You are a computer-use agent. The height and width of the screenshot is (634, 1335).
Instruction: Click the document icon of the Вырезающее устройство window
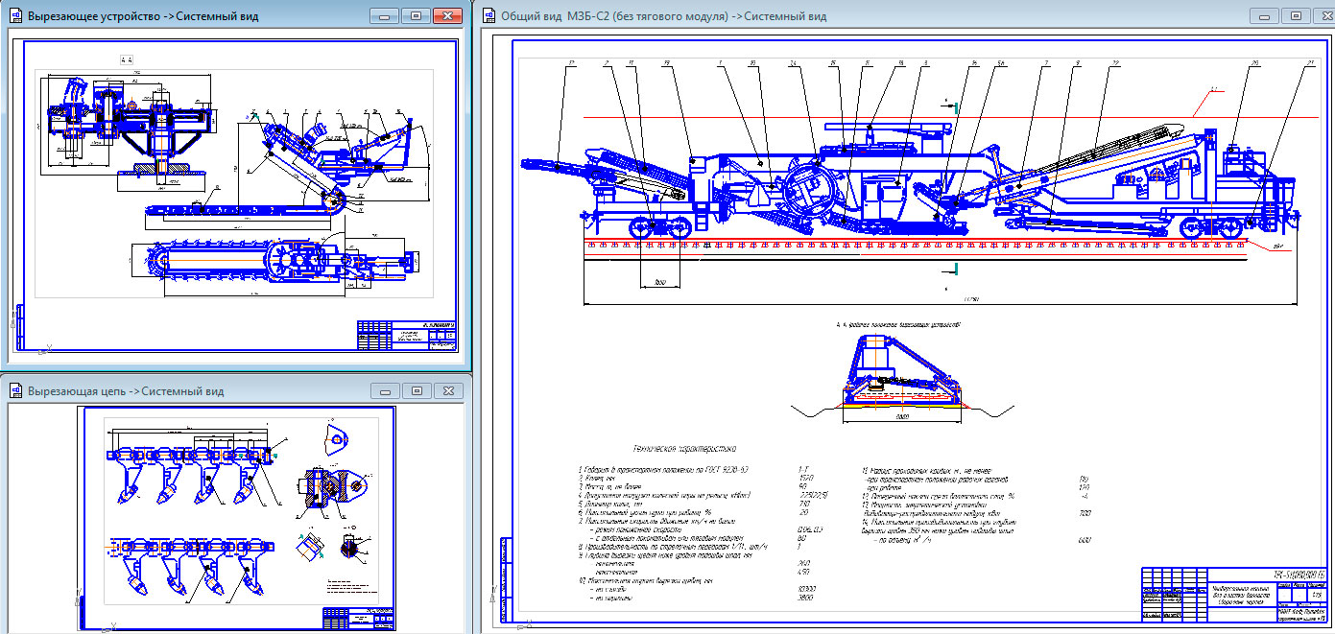click(15, 16)
